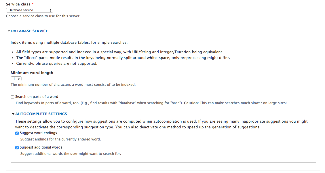Viewport: 325px width, 173px height.
Task: Uncheck the Suggest word endings checkbox
Action: point(17,133)
